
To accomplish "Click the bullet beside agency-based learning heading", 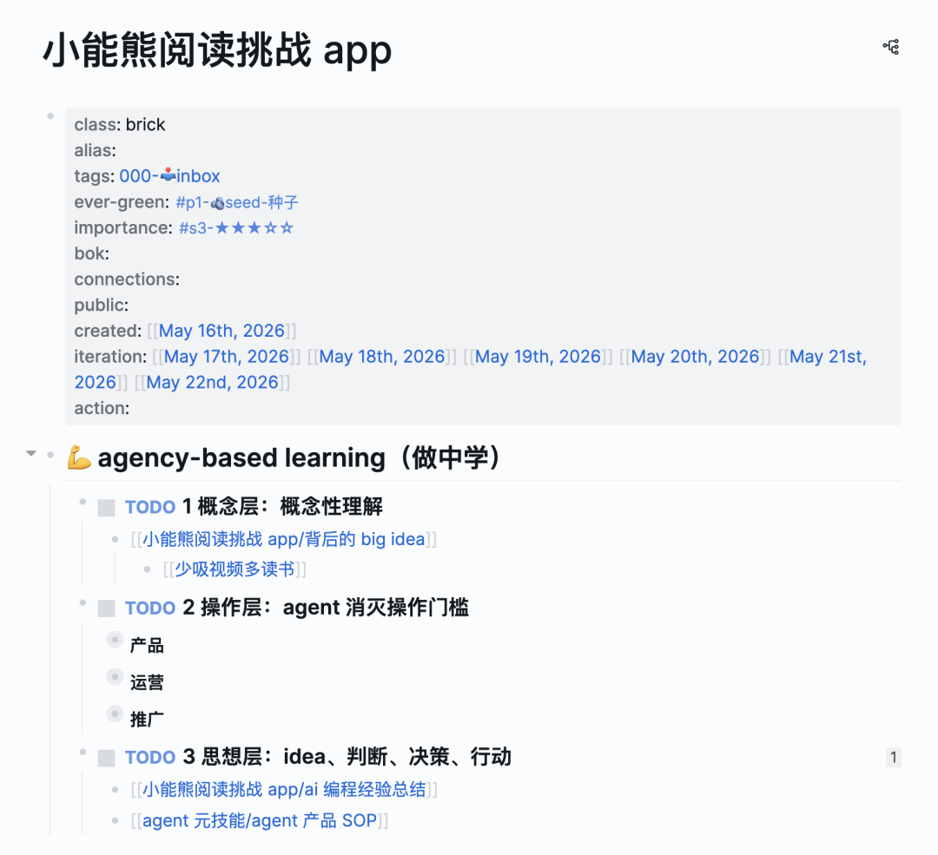I will [51, 455].
